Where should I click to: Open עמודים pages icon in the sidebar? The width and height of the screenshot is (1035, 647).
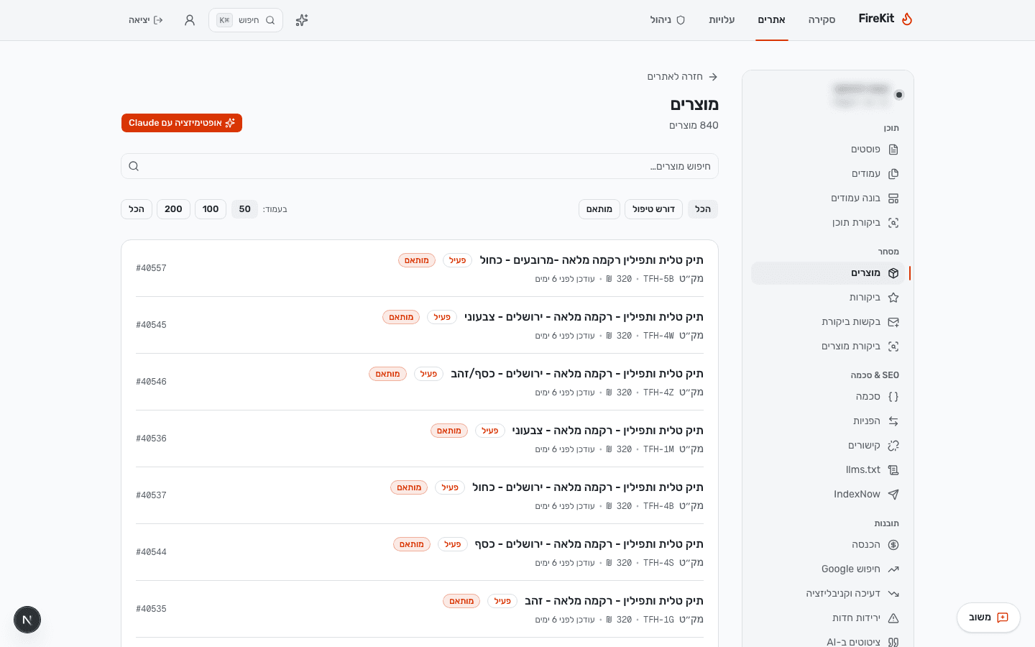pyautogui.click(x=893, y=174)
